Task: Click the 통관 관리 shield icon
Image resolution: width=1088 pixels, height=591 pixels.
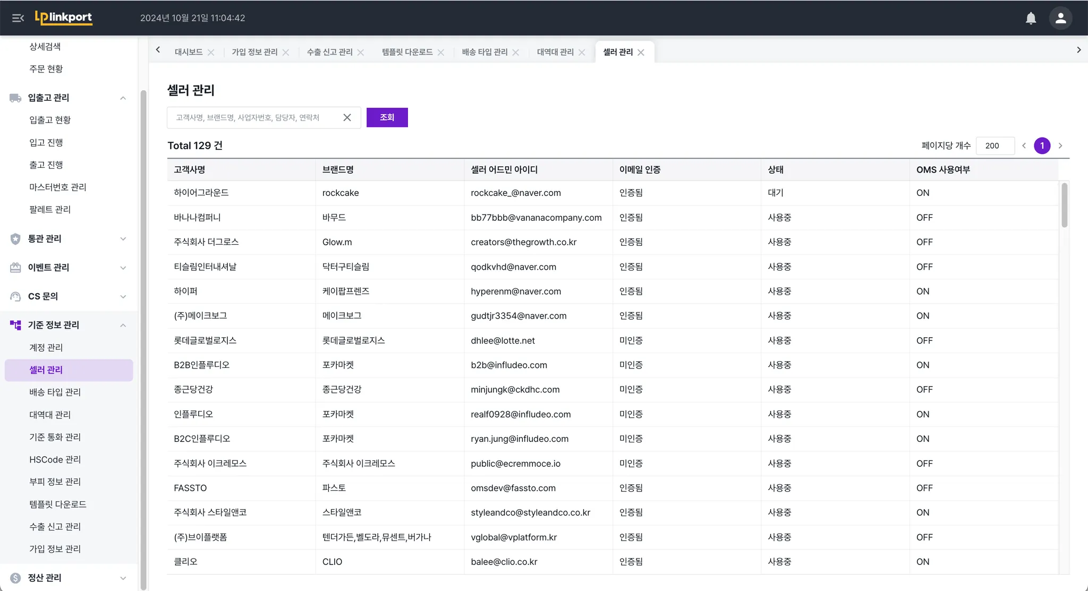Action: pyautogui.click(x=15, y=239)
